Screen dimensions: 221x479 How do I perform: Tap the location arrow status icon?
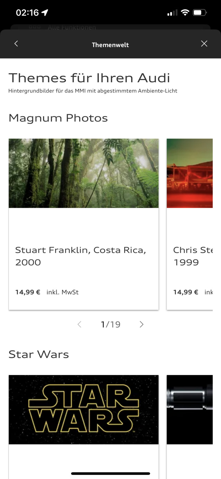pos(45,13)
